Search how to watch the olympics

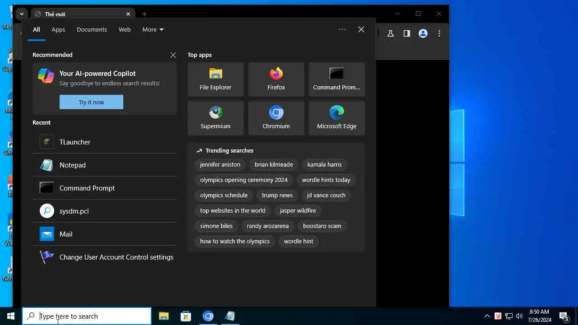[x=235, y=241]
